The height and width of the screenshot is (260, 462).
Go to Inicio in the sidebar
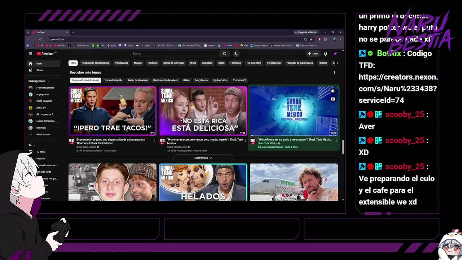44,64
